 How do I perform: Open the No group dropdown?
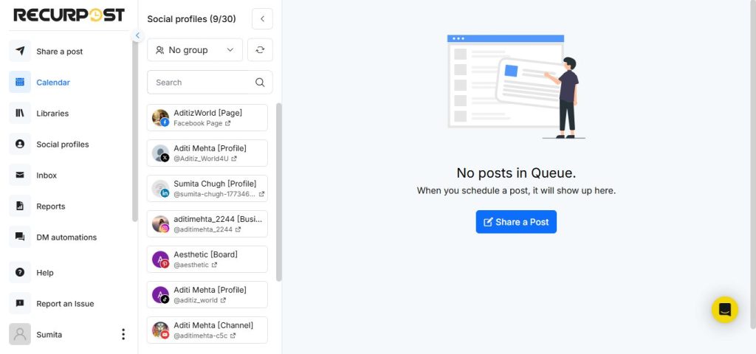[195, 50]
